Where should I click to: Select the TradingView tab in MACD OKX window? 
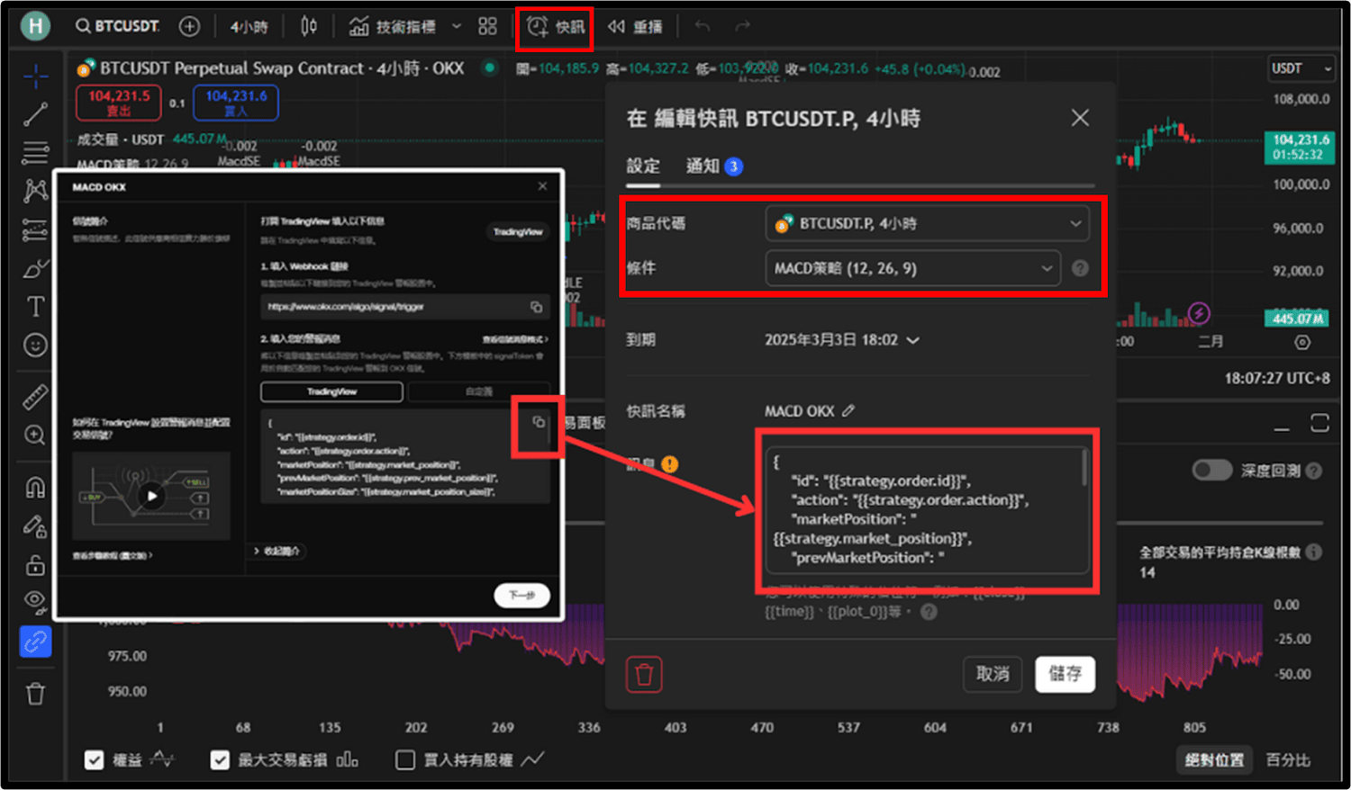pos(331,391)
